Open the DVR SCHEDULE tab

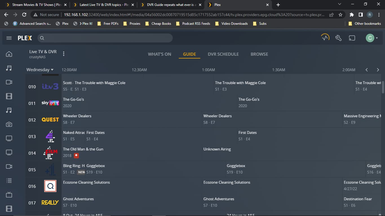pos(223,54)
